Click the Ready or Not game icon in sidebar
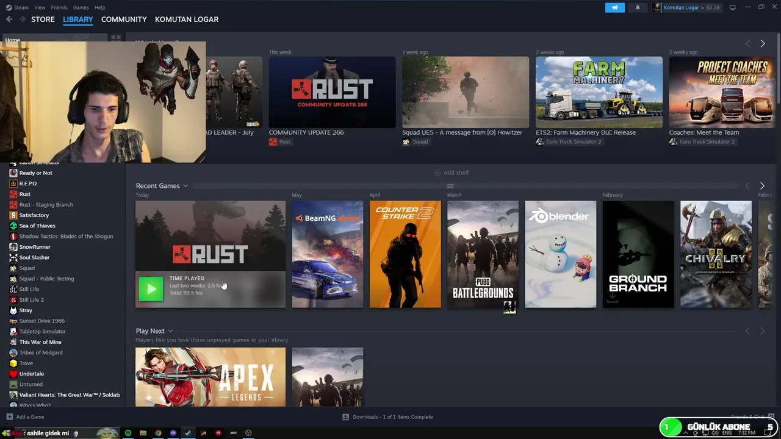 (13, 173)
